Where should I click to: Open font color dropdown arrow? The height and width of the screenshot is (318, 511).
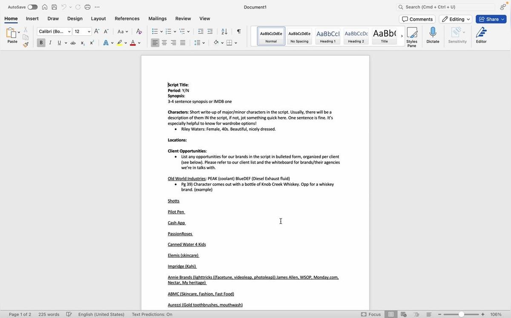pyautogui.click(x=139, y=43)
